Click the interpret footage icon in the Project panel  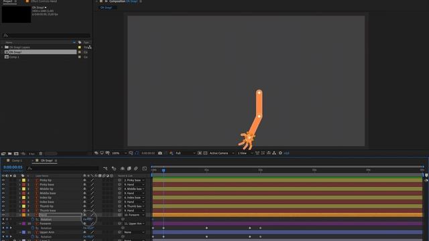pyautogui.click(x=3, y=153)
